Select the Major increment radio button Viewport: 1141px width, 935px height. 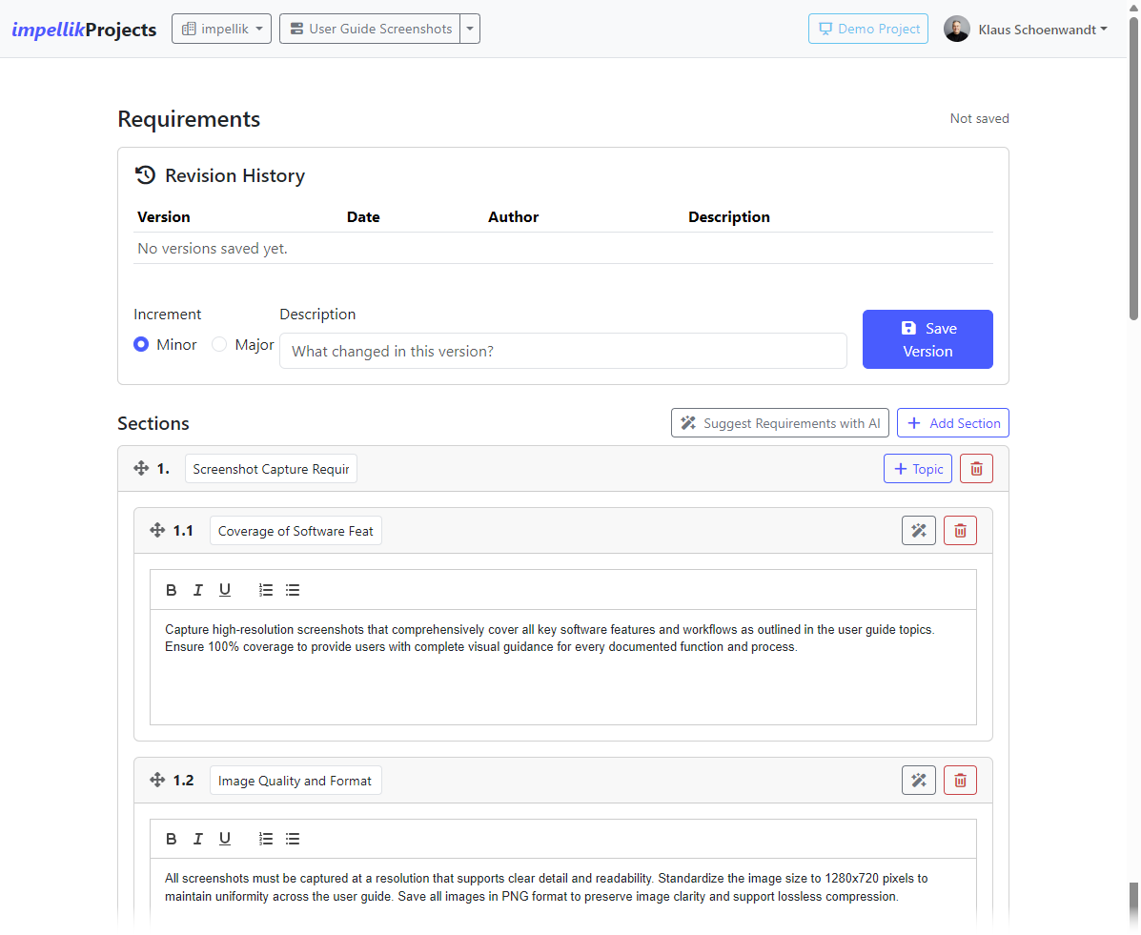click(219, 344)
